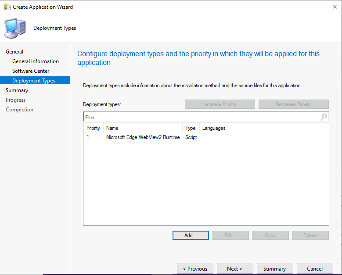Image resolution: width=342 pixels, height=275 pixels.
Task: Add a new deployment type
Action: click(x=191, y=236)
